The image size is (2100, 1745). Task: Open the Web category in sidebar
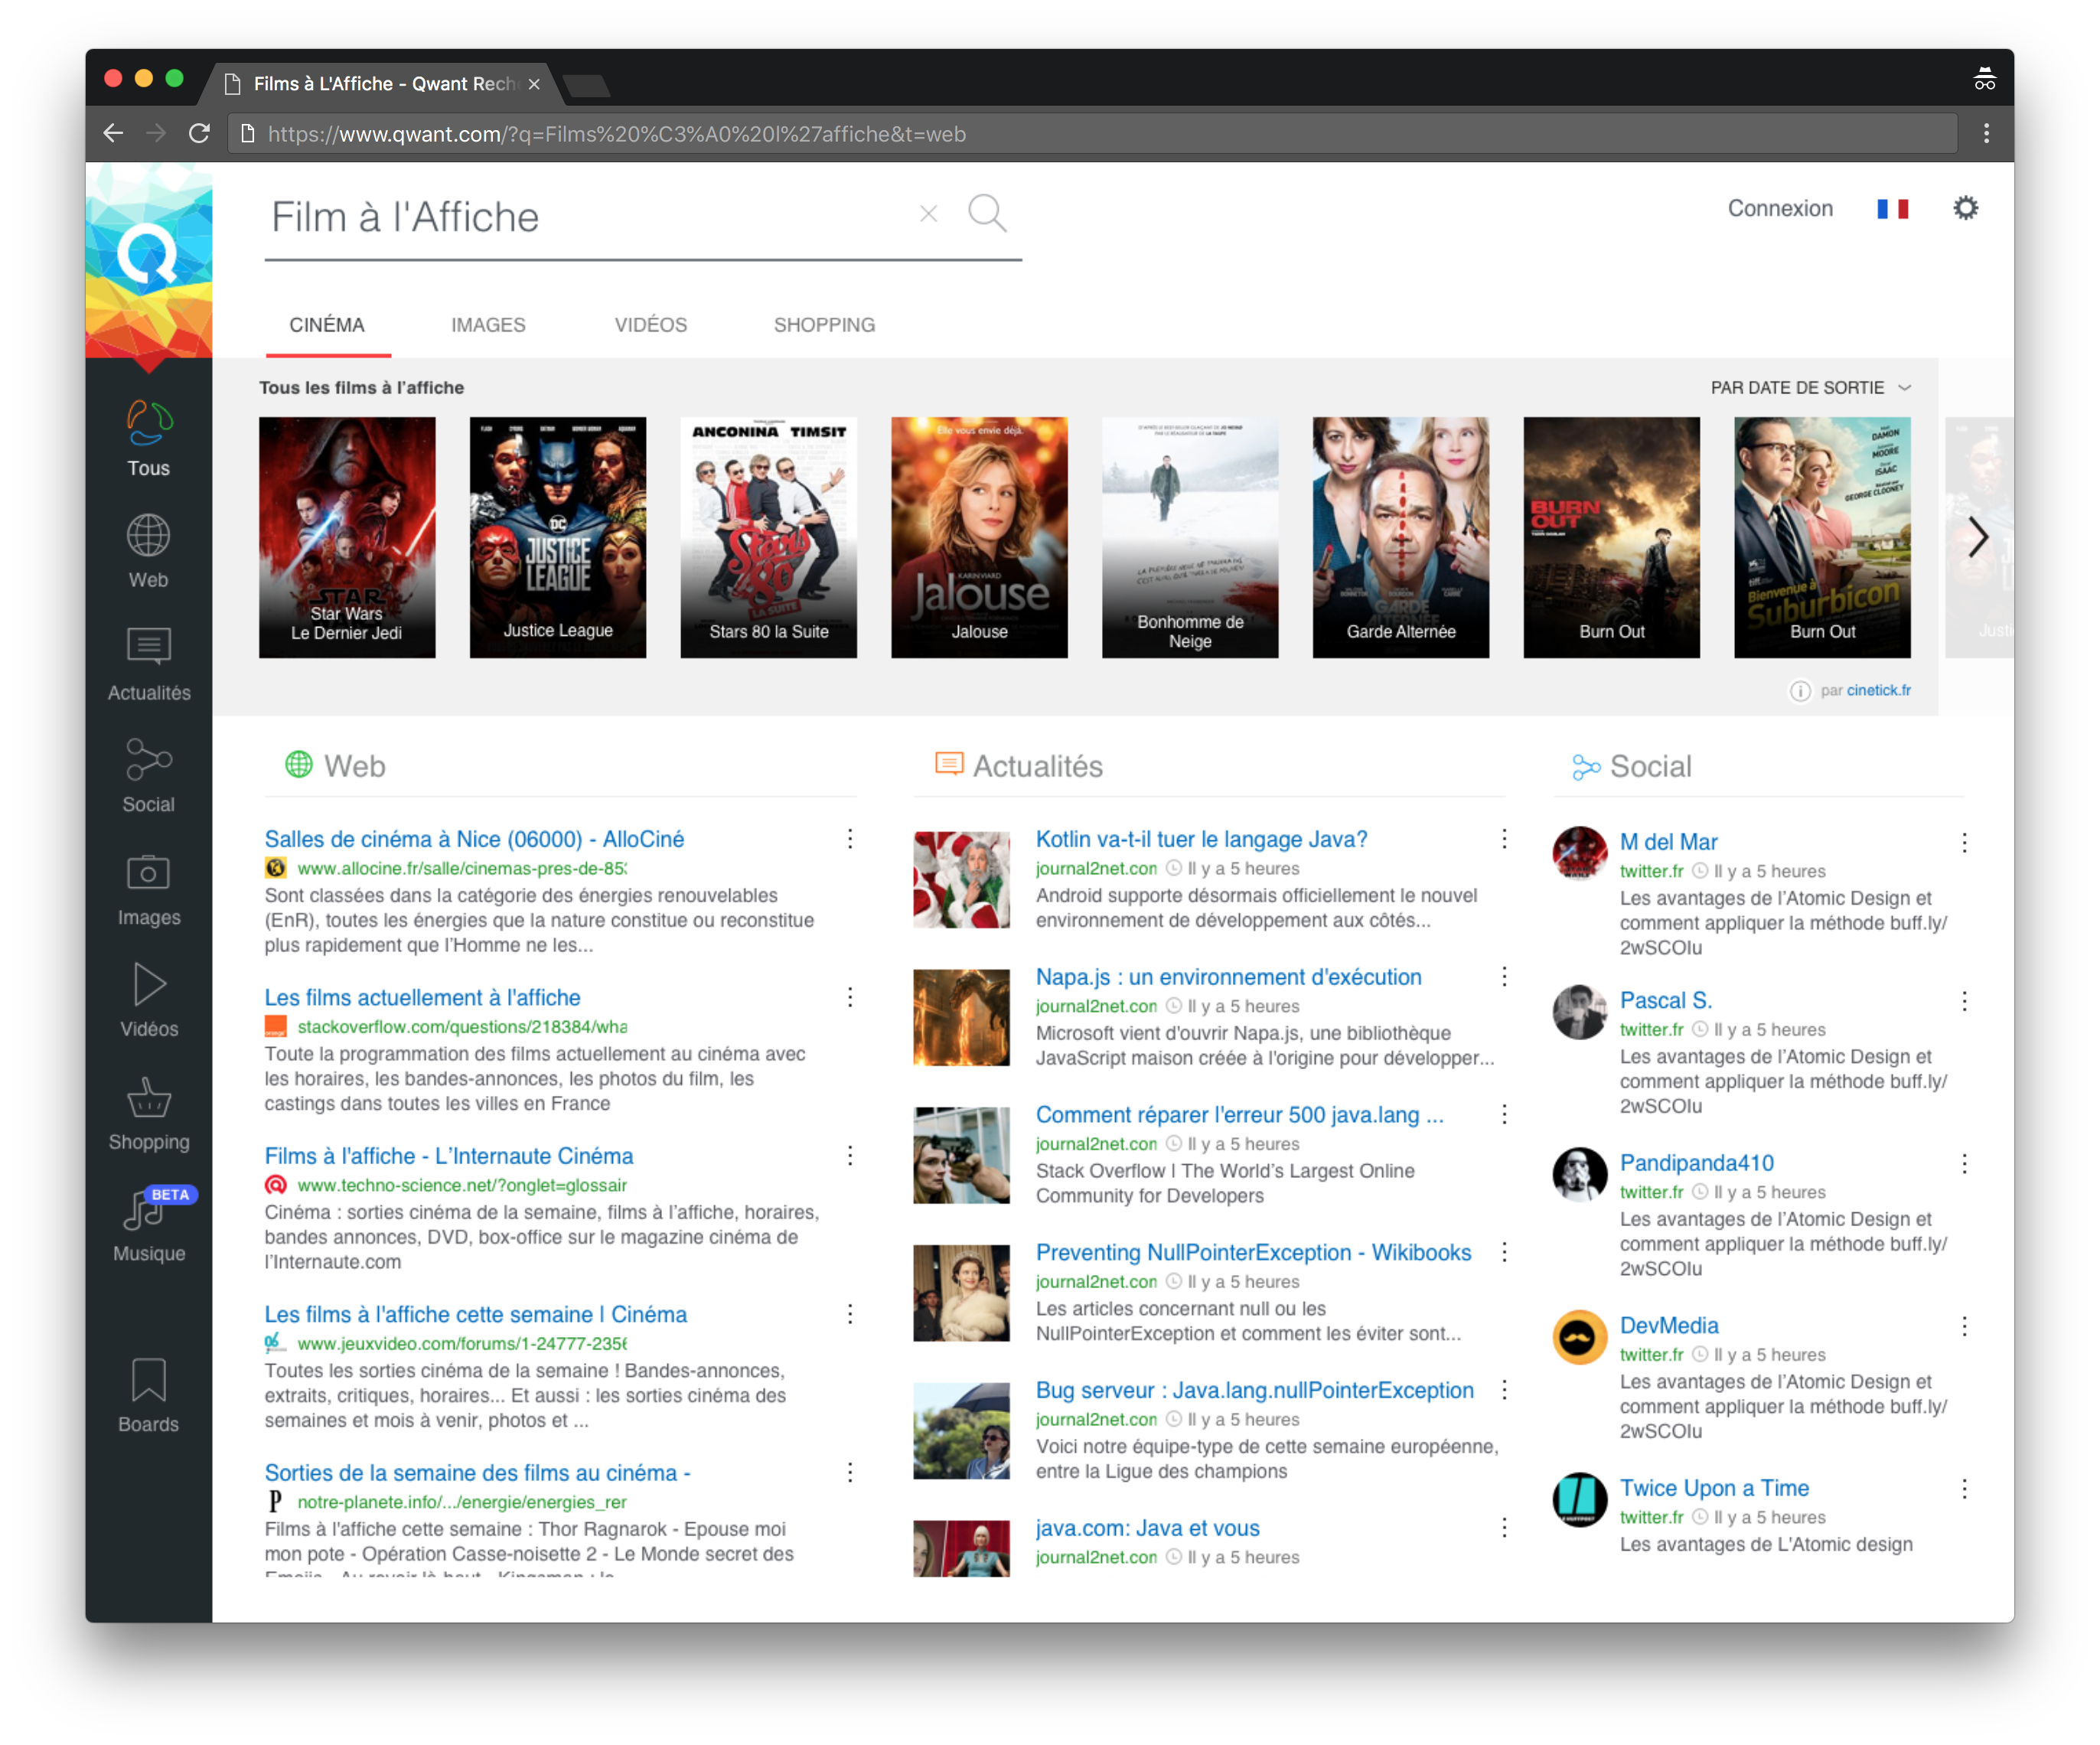148,552
